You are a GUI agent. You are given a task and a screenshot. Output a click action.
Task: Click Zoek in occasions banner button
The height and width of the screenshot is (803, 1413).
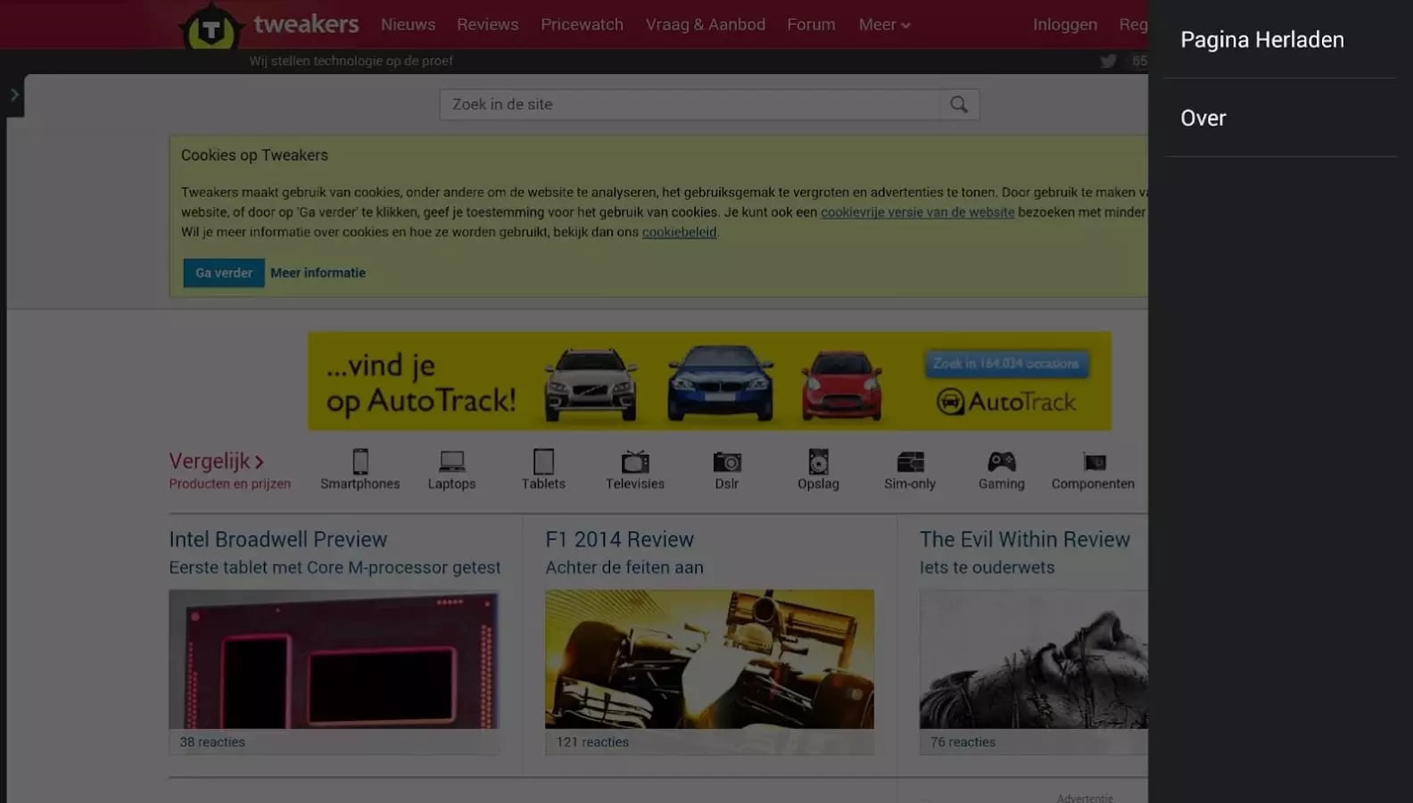1006,364
